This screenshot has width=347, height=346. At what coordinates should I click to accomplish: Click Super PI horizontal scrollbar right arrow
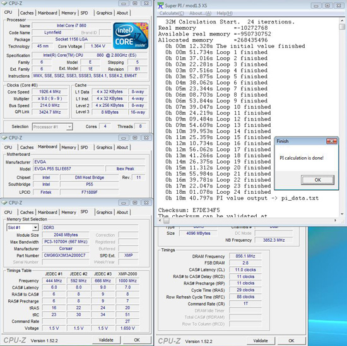(x=335, y=220)
